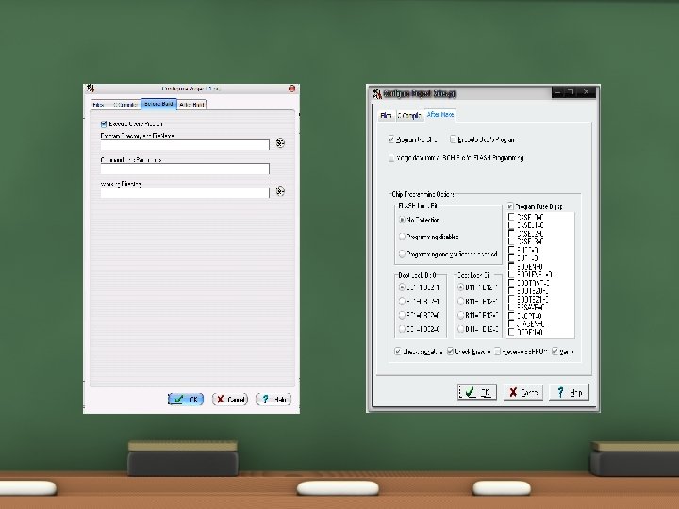679x509 pixels.
Task: Check BODEN=0 fuse bit
Action: [511, 266]
